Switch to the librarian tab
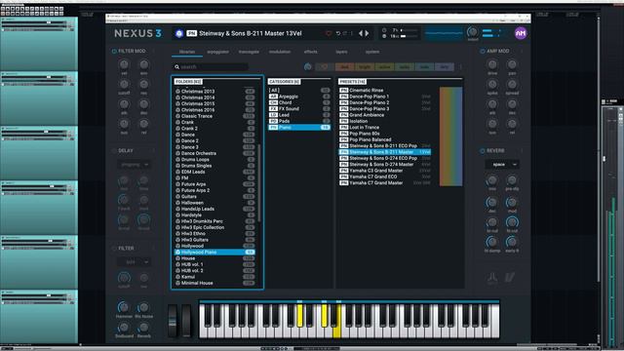 pyautogui.click(x=187, y=52)
